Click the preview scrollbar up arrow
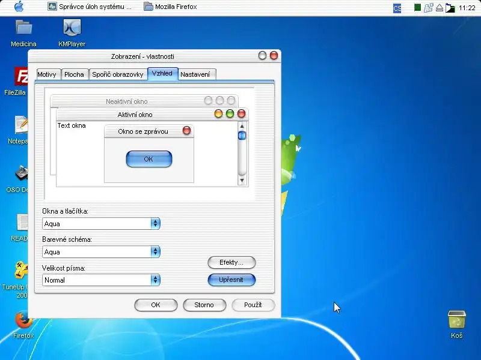The height and width of the screenshot is (360, 481). (x=242, y=126)
